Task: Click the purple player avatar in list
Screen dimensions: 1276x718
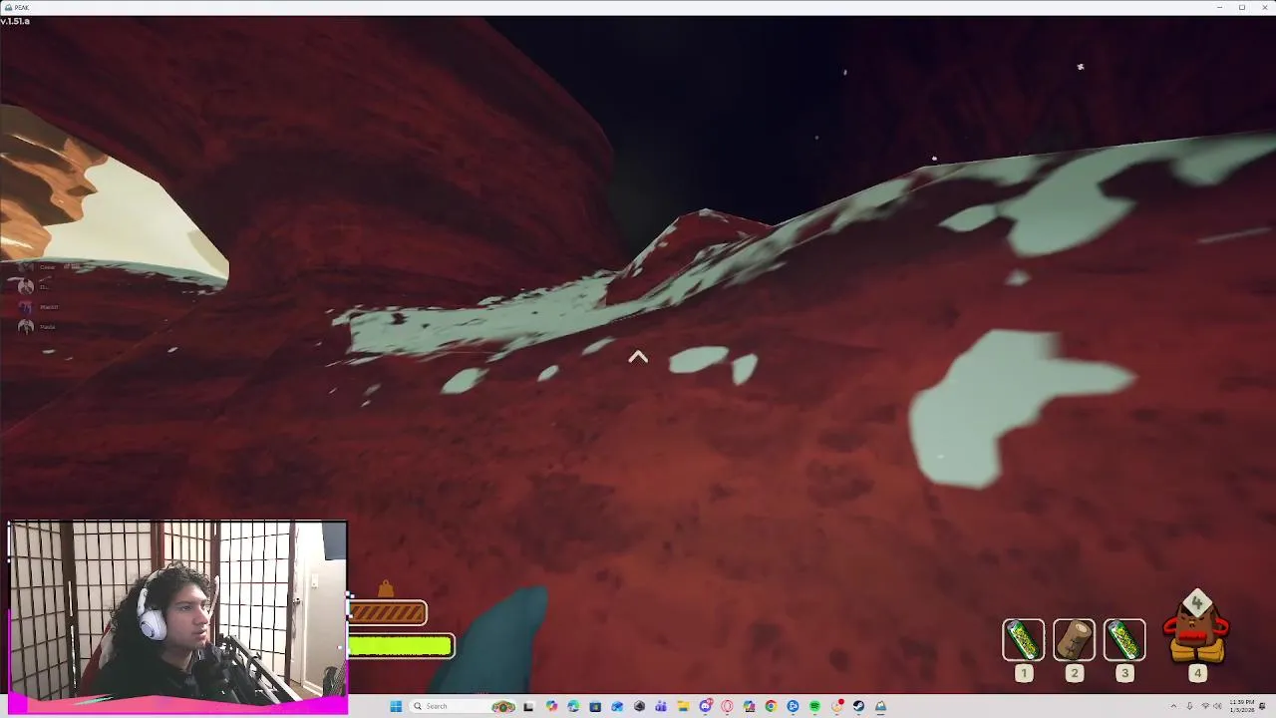Action: pos(25,307)
